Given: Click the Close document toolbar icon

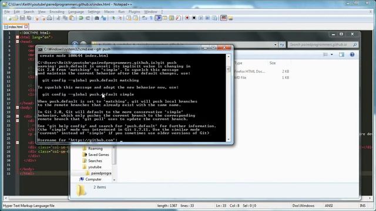Looking at the screenshot, I should pos(36,18).
